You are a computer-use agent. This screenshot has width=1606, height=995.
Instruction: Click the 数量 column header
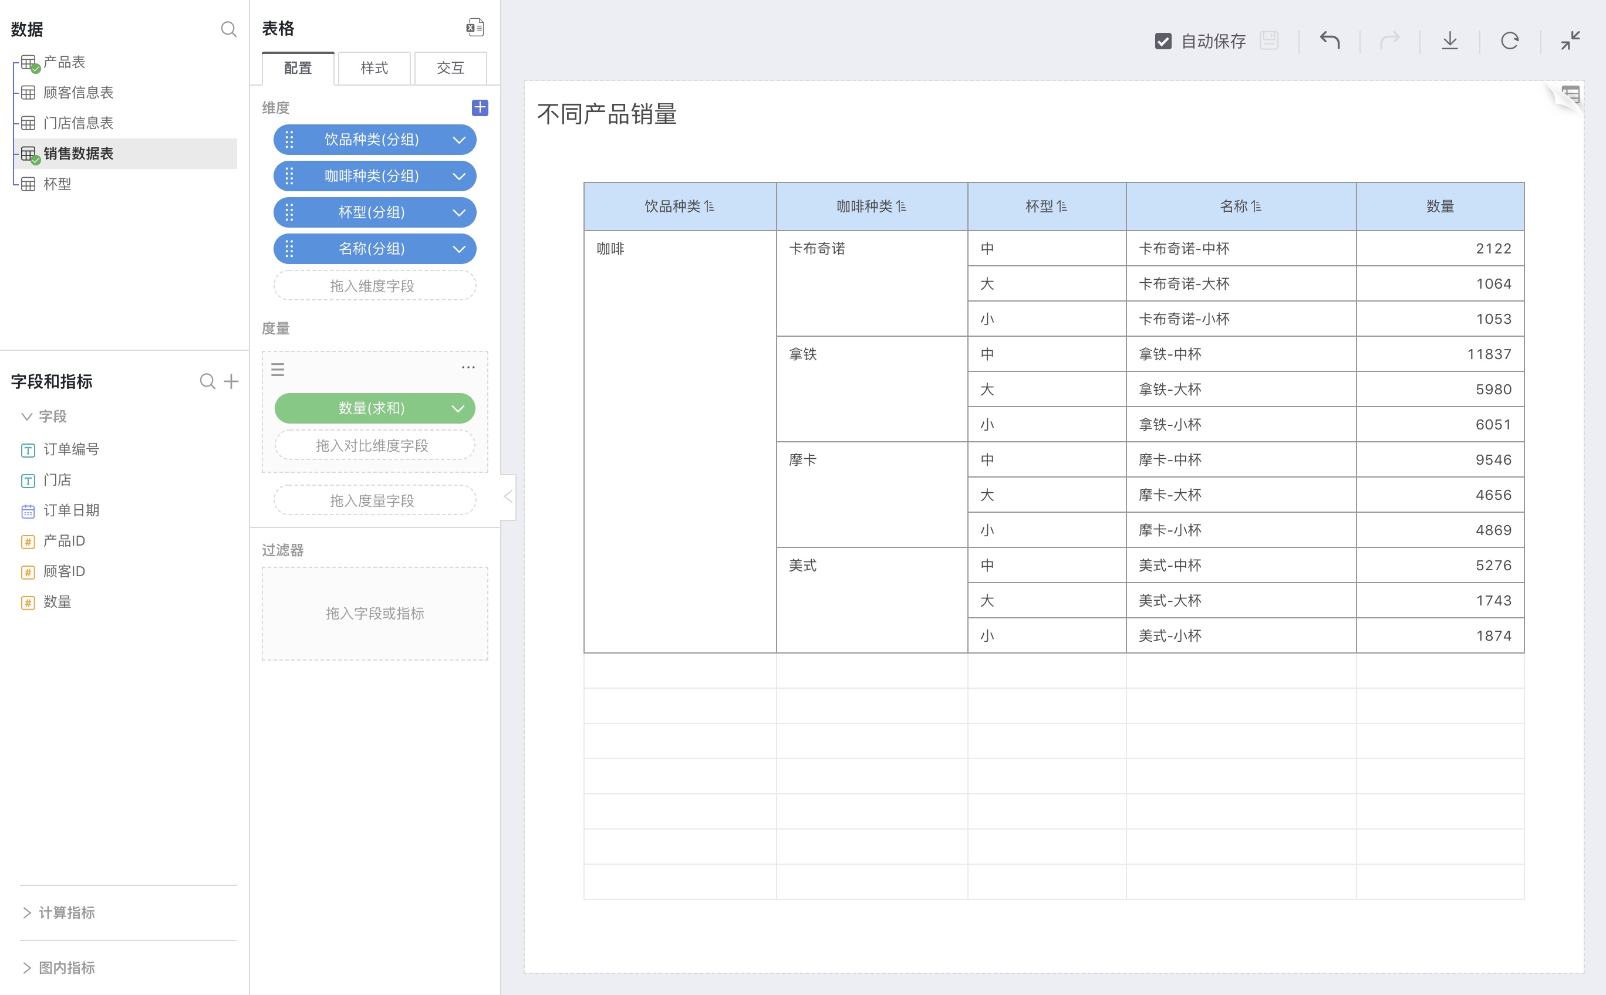point(1440,207)
